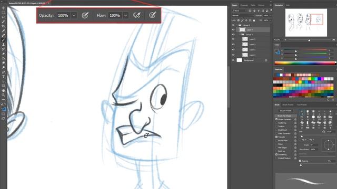Click navigator zoom in icon

(333, 40)
